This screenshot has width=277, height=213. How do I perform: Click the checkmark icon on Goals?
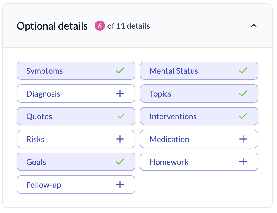(x=120, y=162)
